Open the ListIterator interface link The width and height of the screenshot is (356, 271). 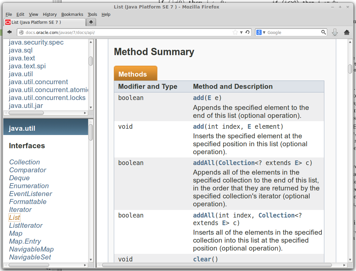pos(26,225)
